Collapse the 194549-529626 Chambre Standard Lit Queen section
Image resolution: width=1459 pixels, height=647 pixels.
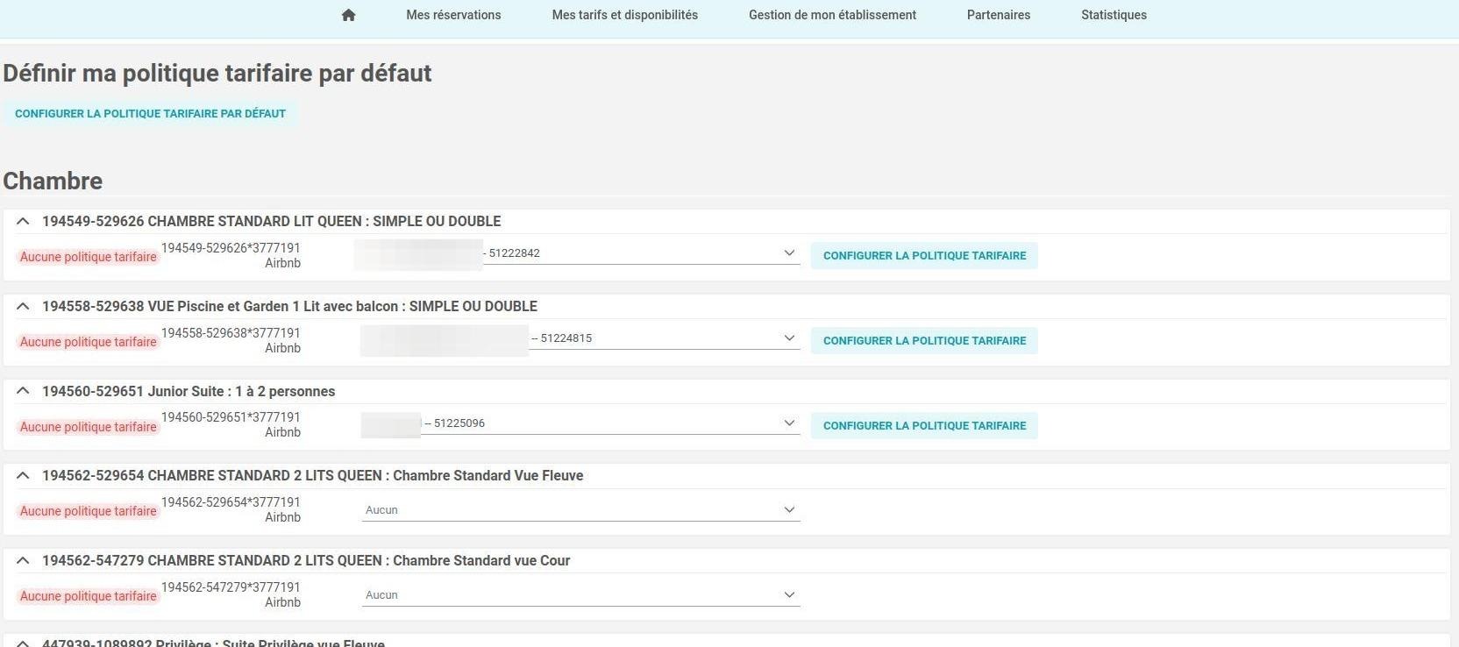point(24,222)
